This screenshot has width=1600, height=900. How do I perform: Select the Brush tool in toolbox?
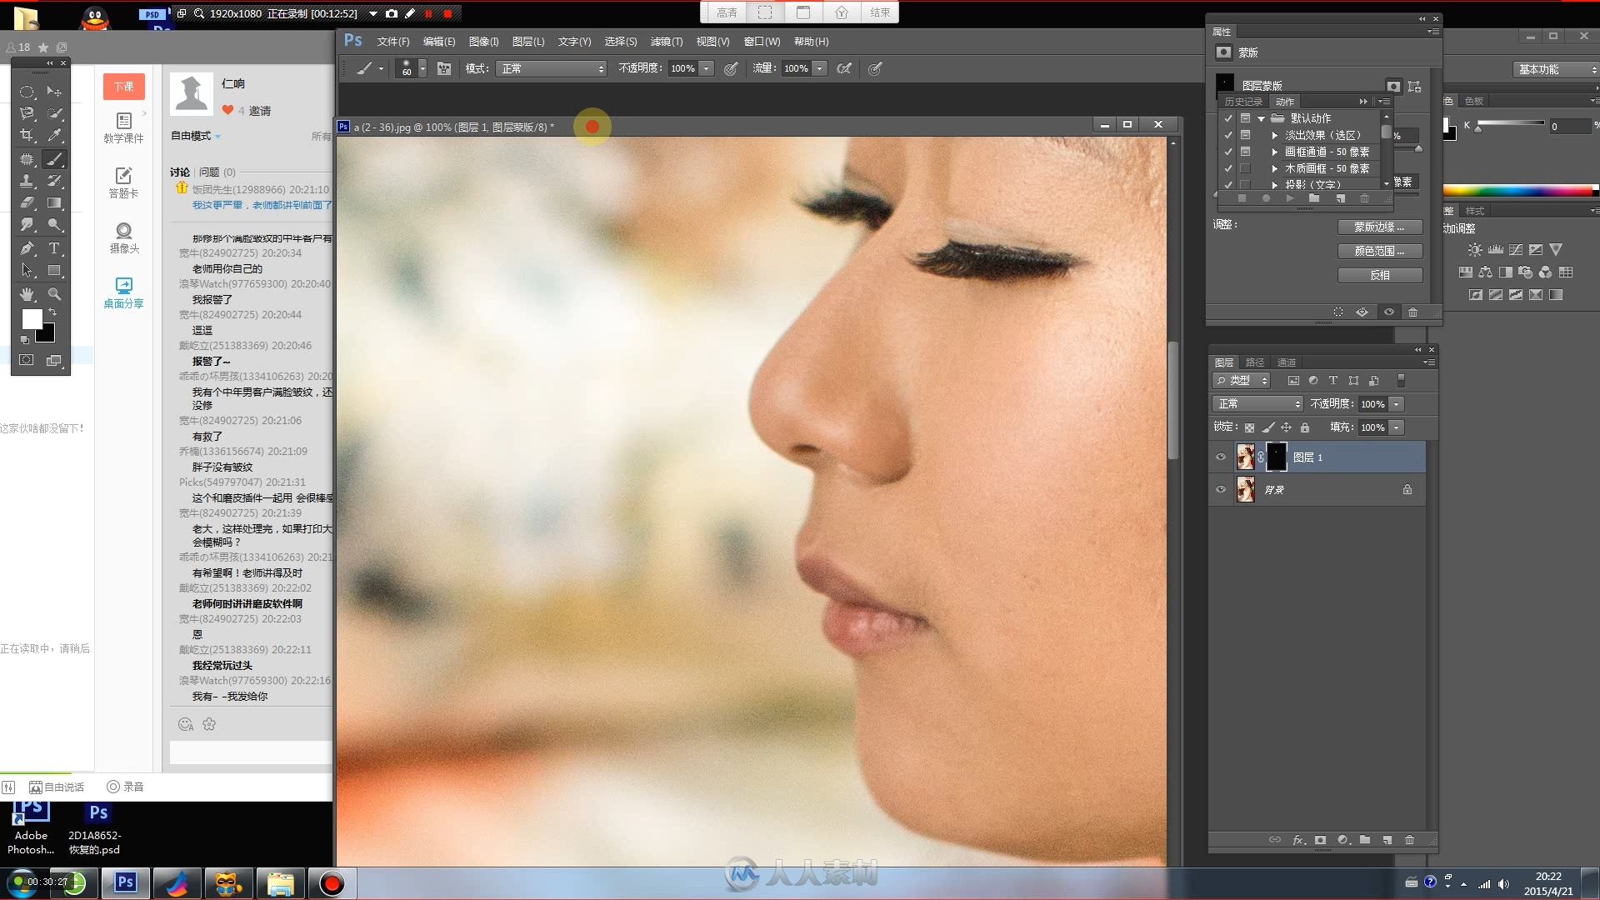(54, 158)
